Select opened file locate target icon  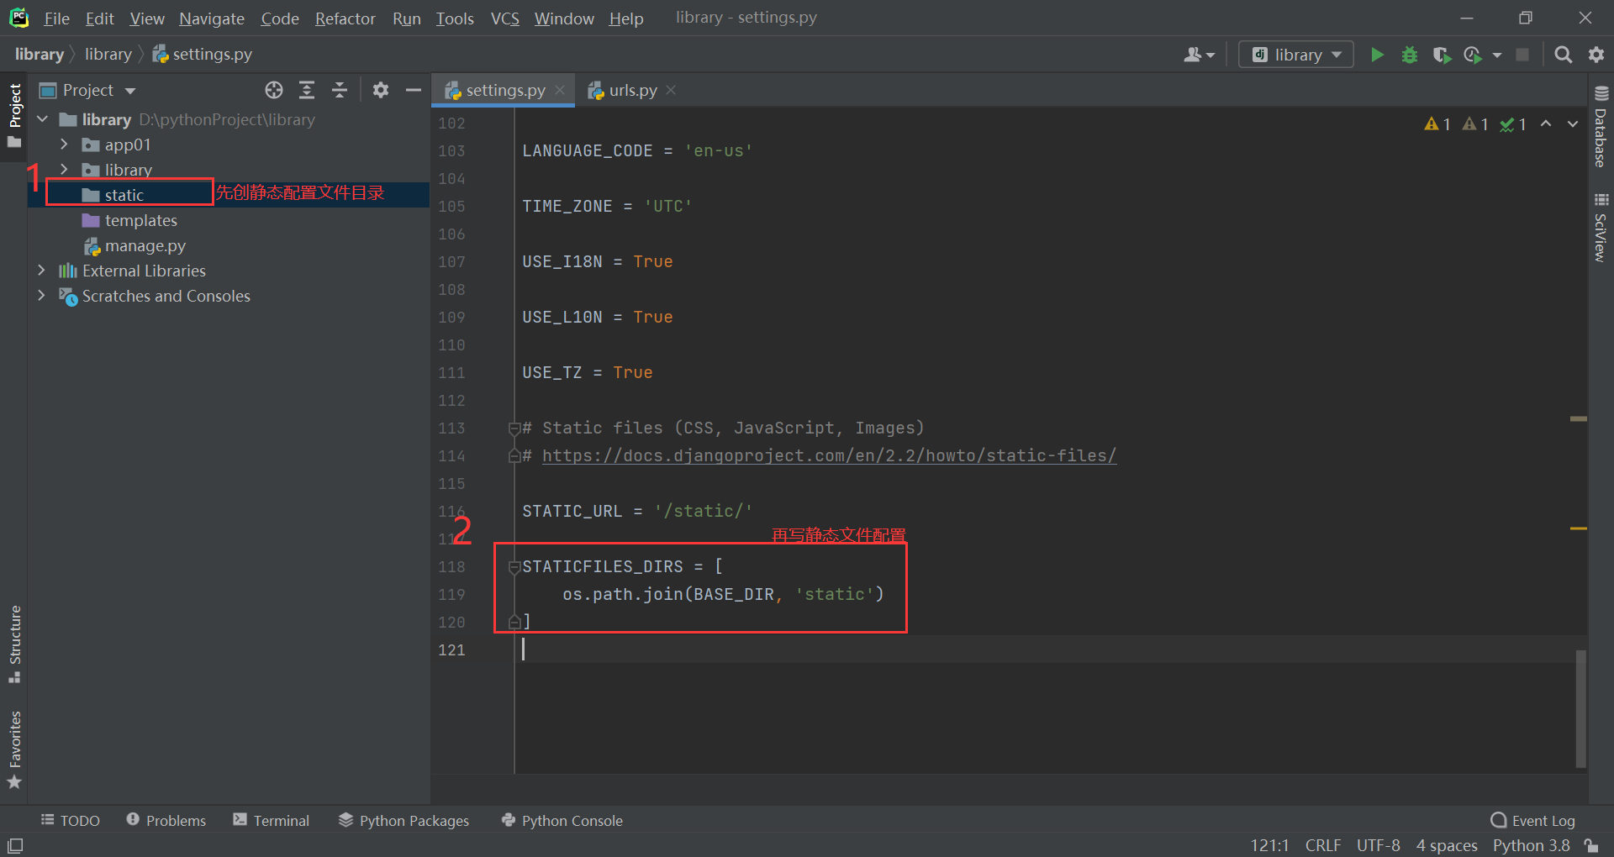pyautogui.click(x=274, y=90)
